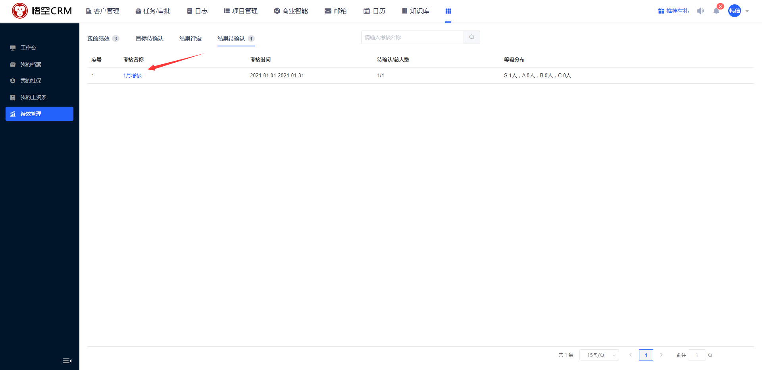Focus the 请输入考核名称 search field
762x370 pixels.
pos(412,37)
